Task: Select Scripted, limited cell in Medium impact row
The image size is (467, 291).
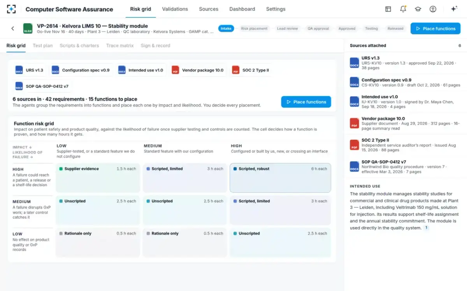Action: (280, 210)
